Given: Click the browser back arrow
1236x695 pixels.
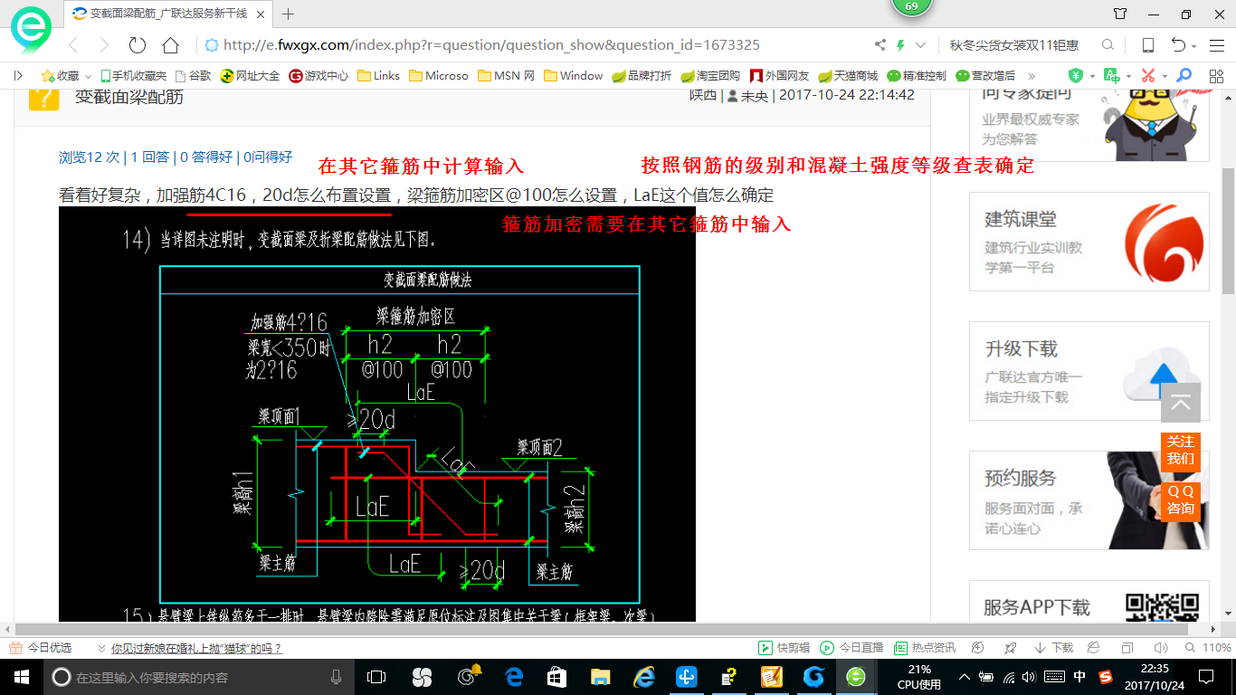Looking at the screenshot, I should (x=73, y=45).
